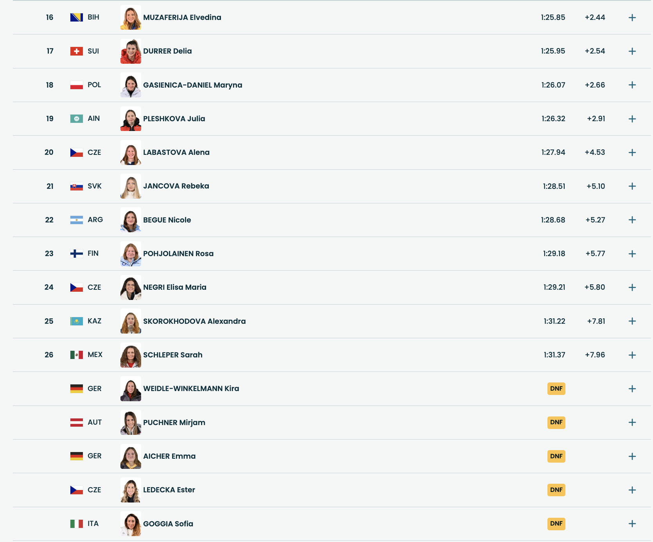Click DNF badge for WEIDLE-WINKELMANN Kira

click(556, 389)
